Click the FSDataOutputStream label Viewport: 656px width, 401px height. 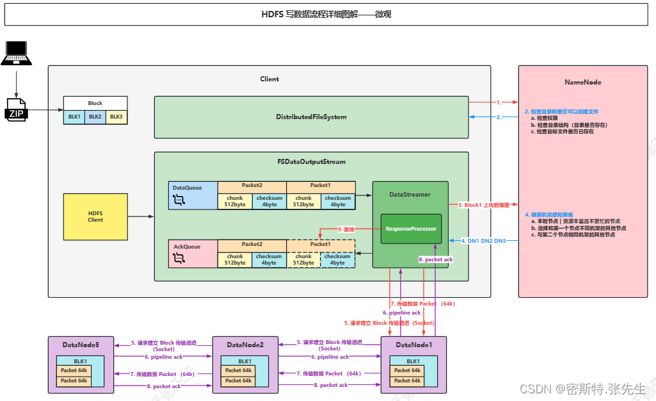click(311, 161)
